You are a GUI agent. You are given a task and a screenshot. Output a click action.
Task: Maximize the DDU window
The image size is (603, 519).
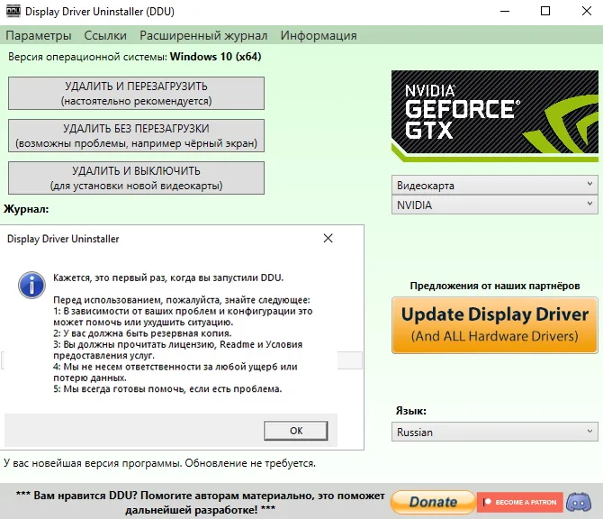pos(545,11)
